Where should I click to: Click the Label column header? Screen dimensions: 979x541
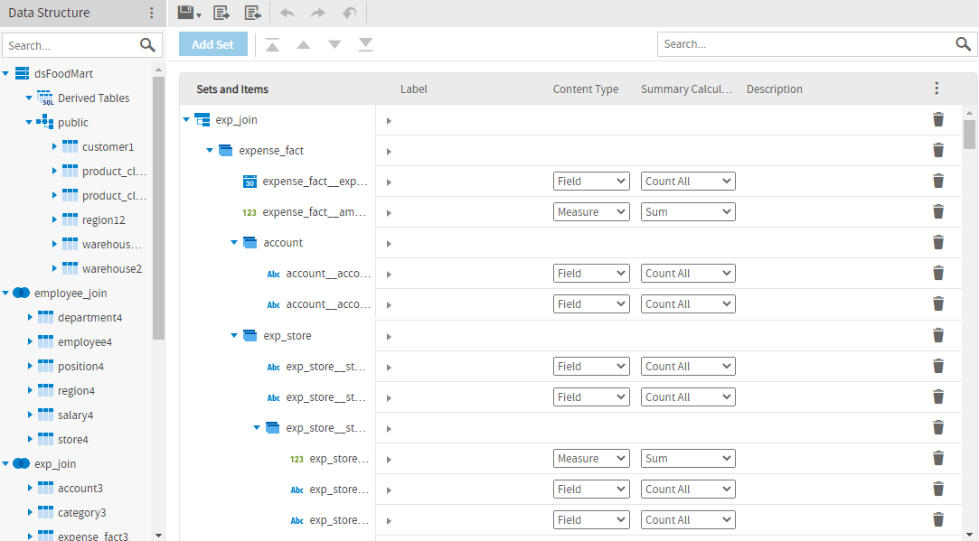413,89
